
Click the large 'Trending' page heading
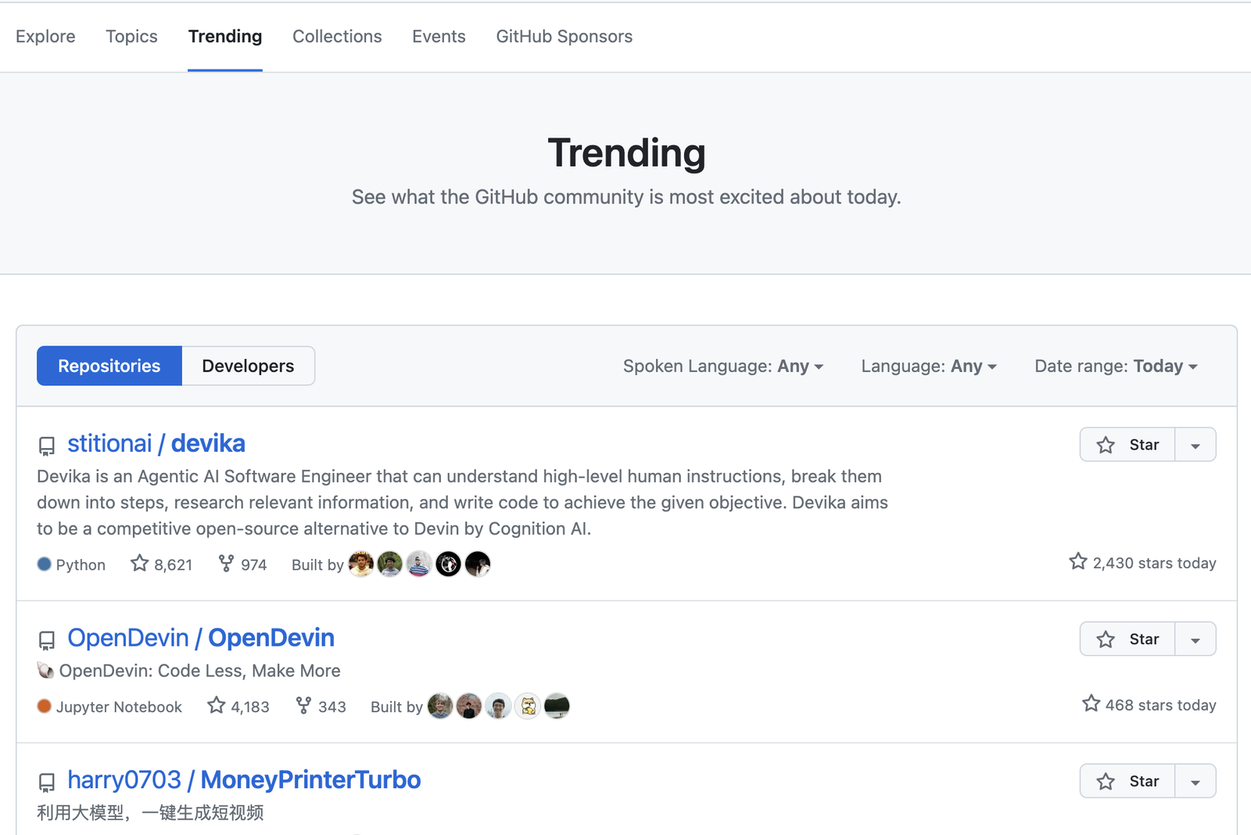click(x=626, y=152)
